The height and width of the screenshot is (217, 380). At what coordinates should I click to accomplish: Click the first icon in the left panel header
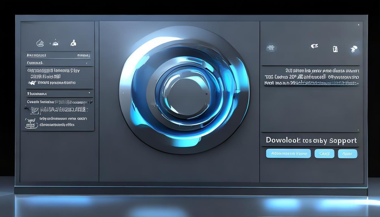pyautogui.click(x=40, y=43)
